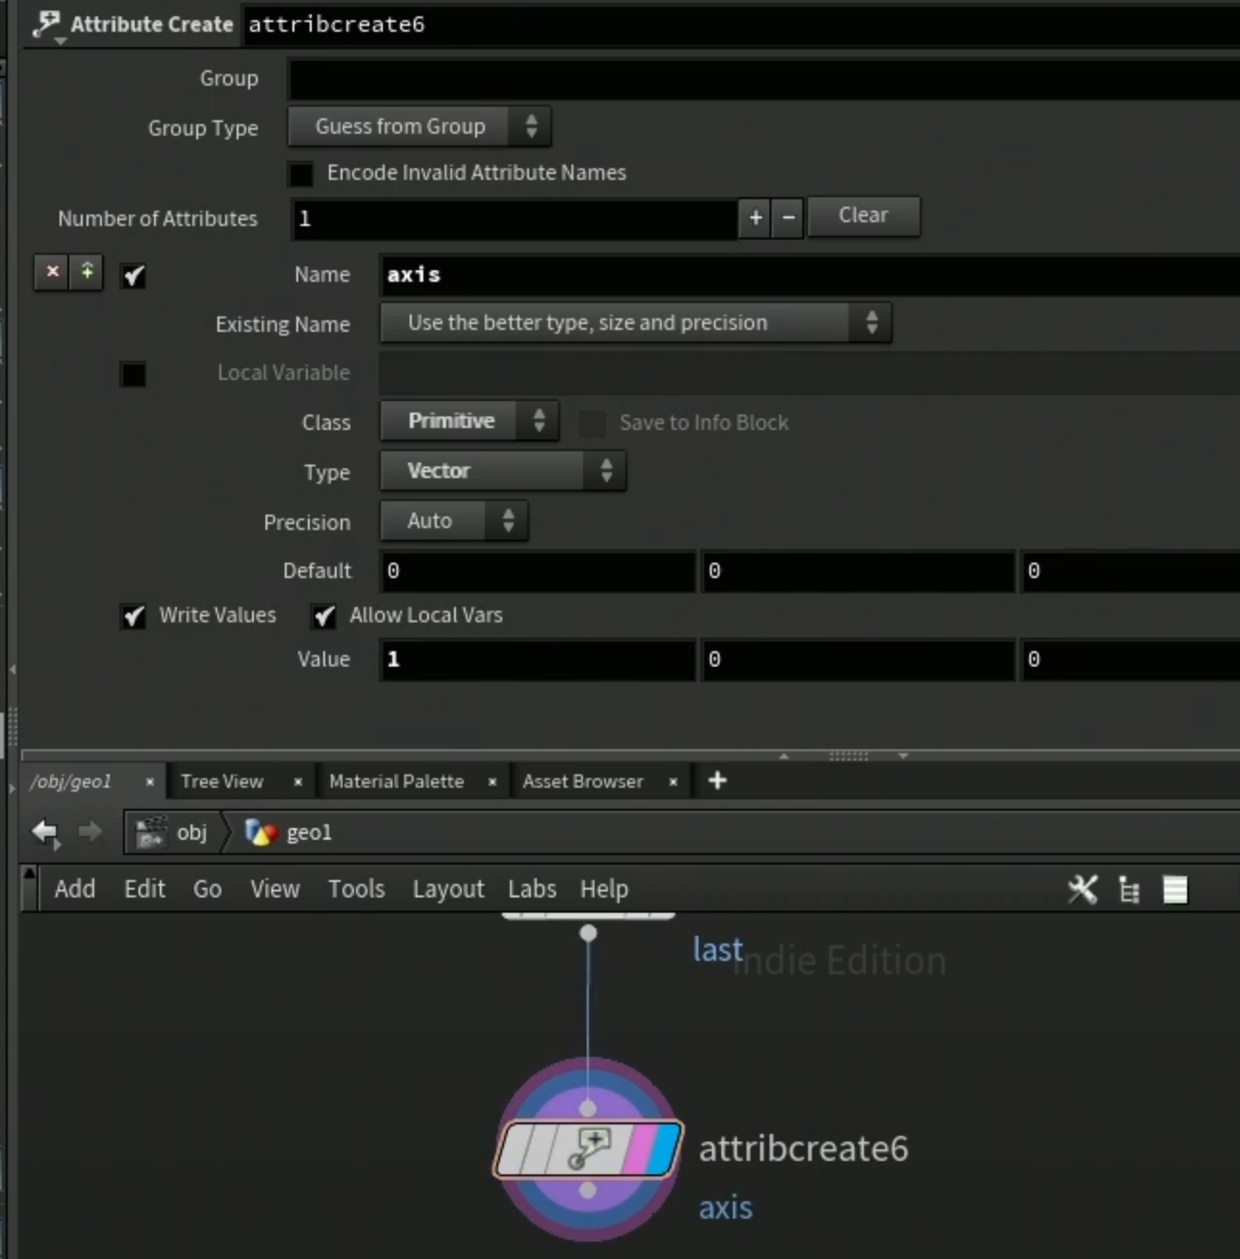
Task: Open the Class dropdown set to Primitive
Action: [469, 421]
